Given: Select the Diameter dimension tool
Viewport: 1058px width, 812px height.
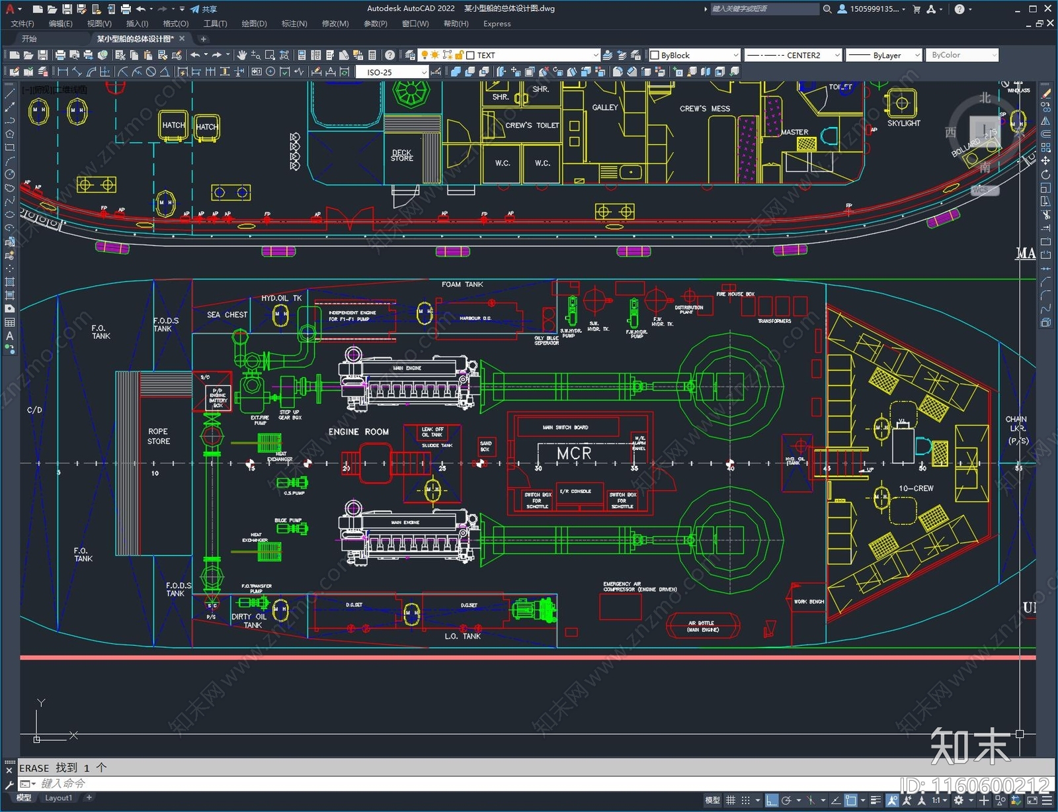Looking at the screenshot, I should (151, 71).
